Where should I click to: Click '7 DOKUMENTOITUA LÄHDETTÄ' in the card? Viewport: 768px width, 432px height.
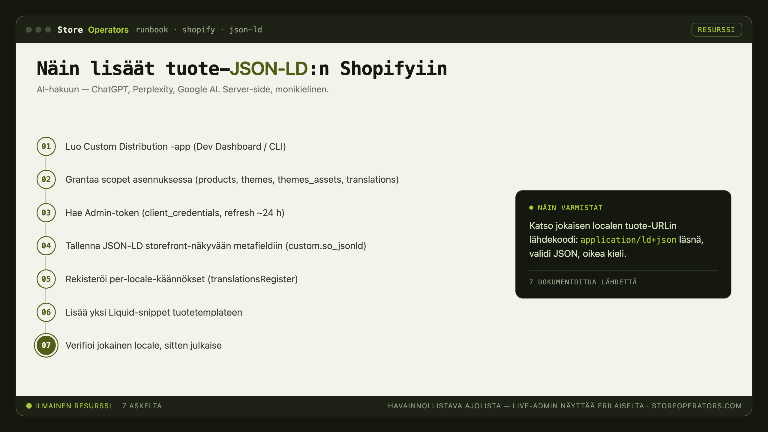point(583,282)
